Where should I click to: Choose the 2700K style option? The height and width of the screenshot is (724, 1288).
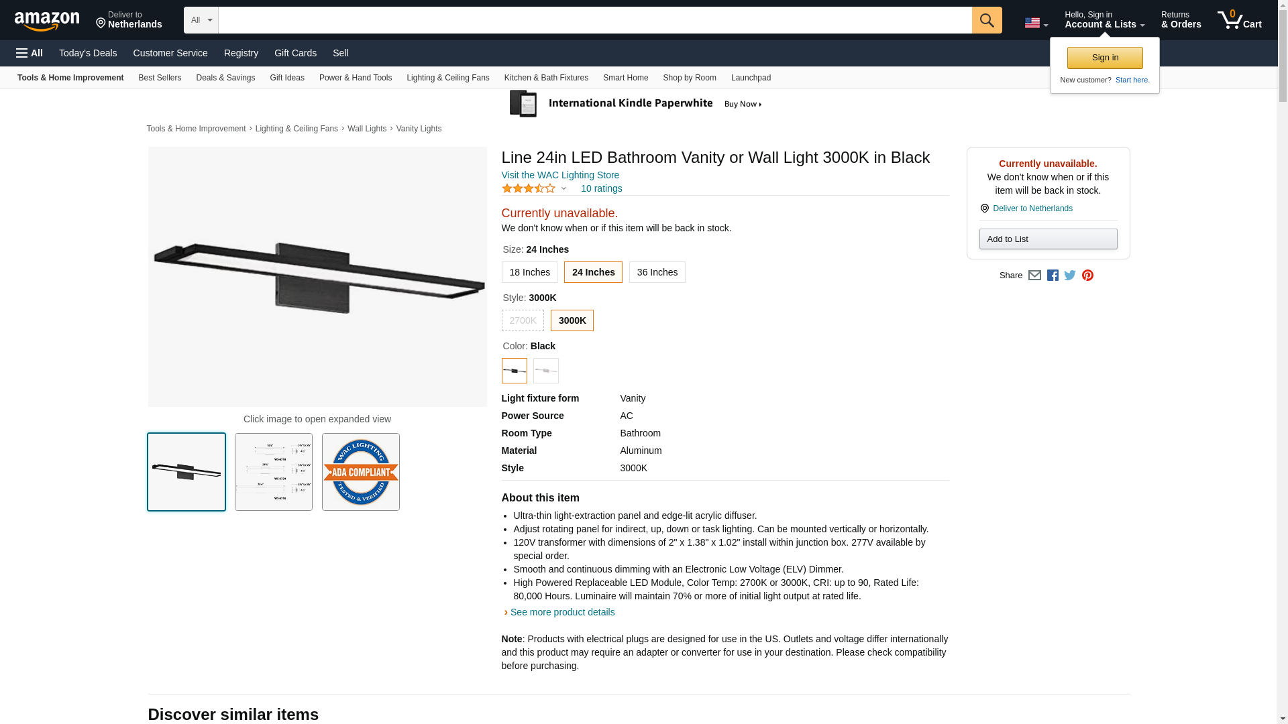(523, 320)
